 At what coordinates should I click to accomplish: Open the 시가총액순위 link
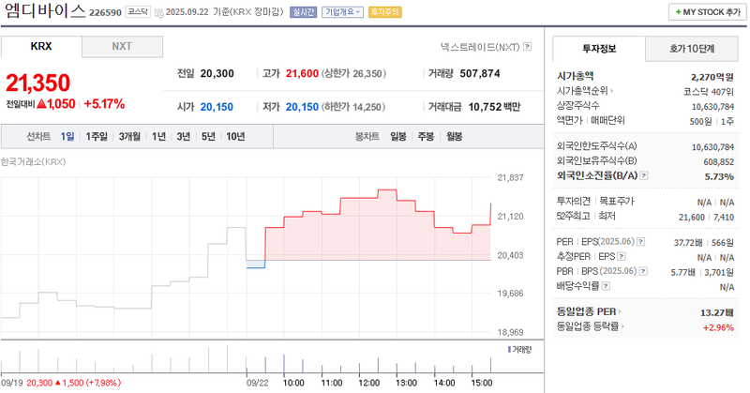coord(585,90)
